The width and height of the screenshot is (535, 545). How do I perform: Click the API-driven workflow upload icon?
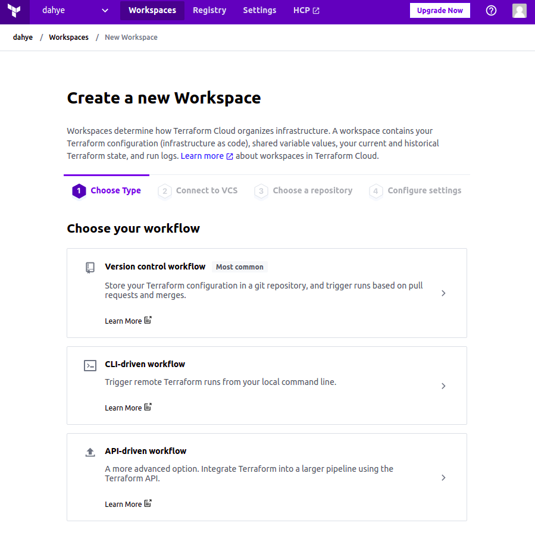pos(90,452)
